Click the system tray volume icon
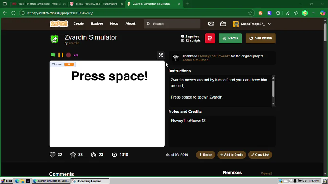The height and width of the screenshot is (184, 328). click(305, 181)
